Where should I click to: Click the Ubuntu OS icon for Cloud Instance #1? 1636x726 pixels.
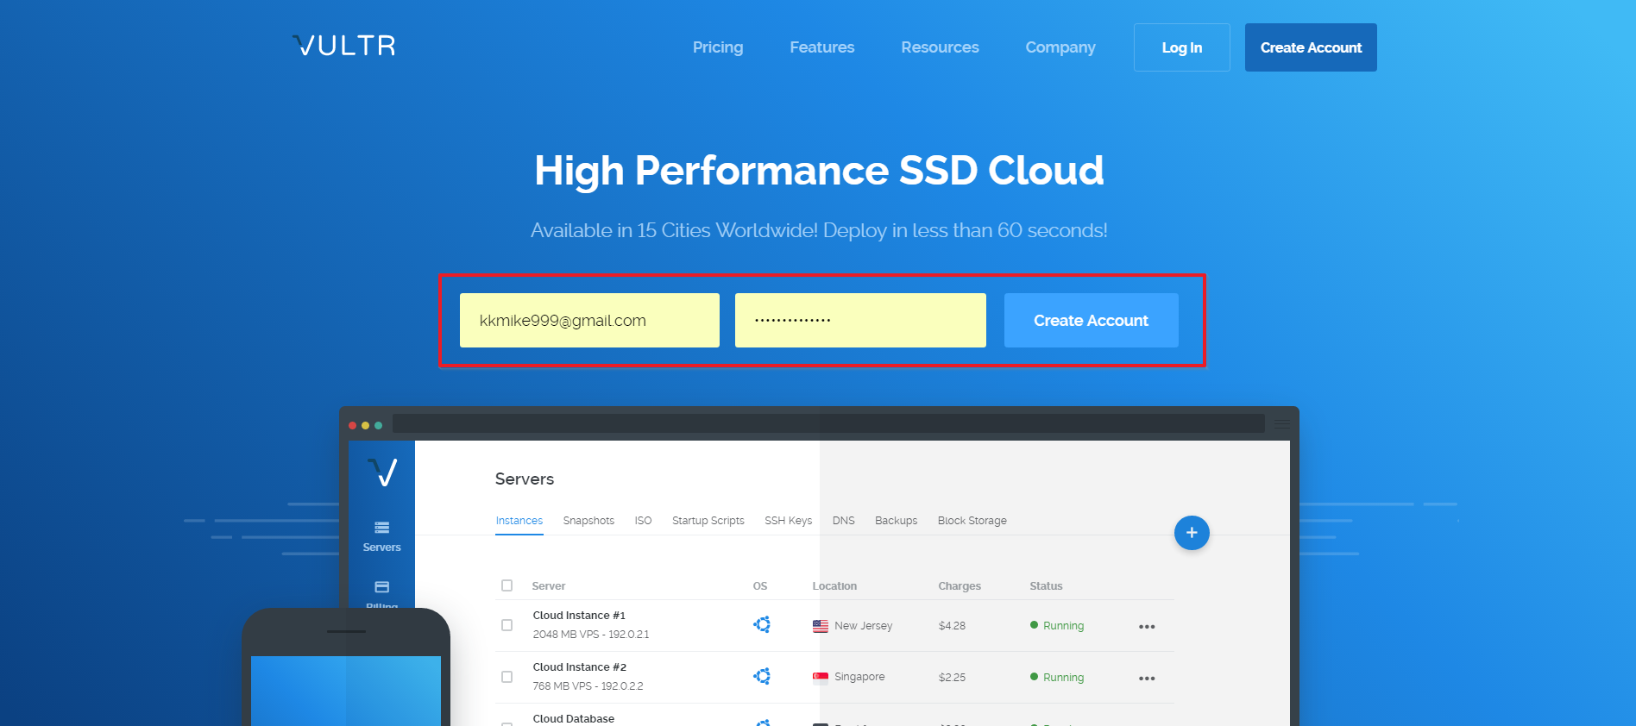[x=762, y=624]
